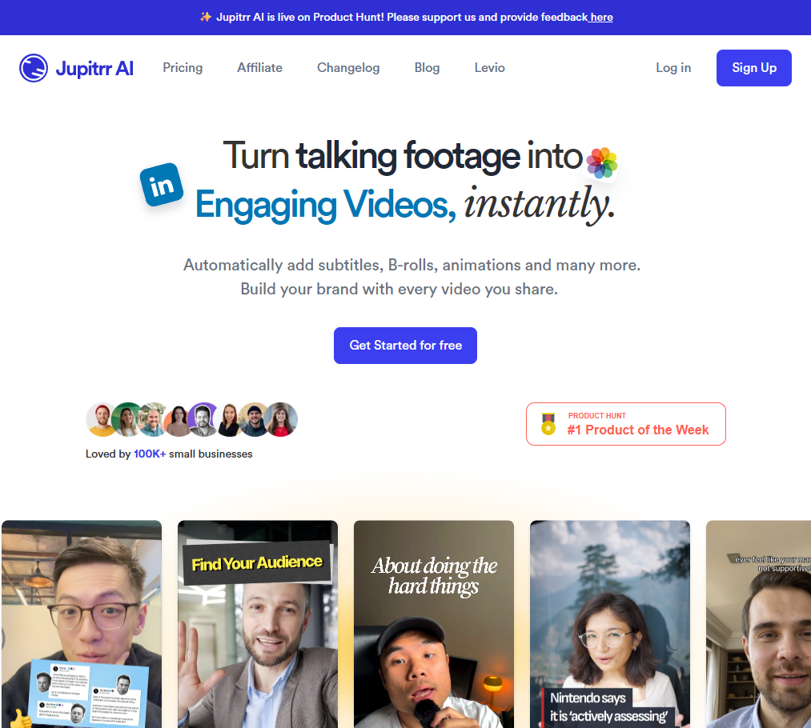Click the 'Turn talking footage into' heading
The image size is (811, 728).
tap(403, 156)
